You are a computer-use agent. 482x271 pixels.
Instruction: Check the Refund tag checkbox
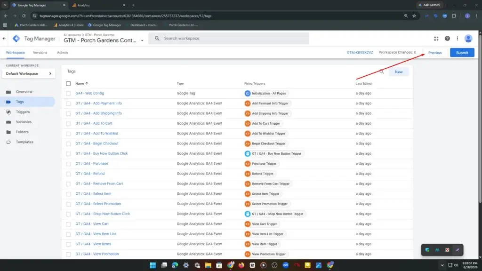tap(68, 174)
